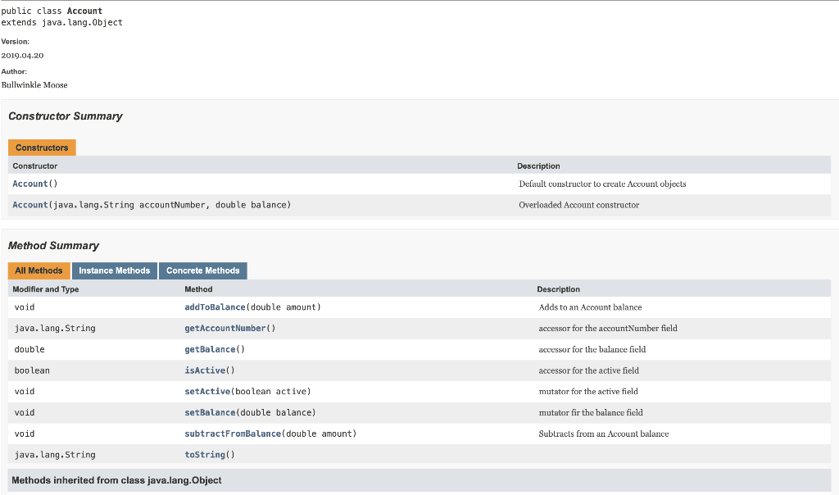Click the Constructors tab in Constructor Summary

coord(41,148)
